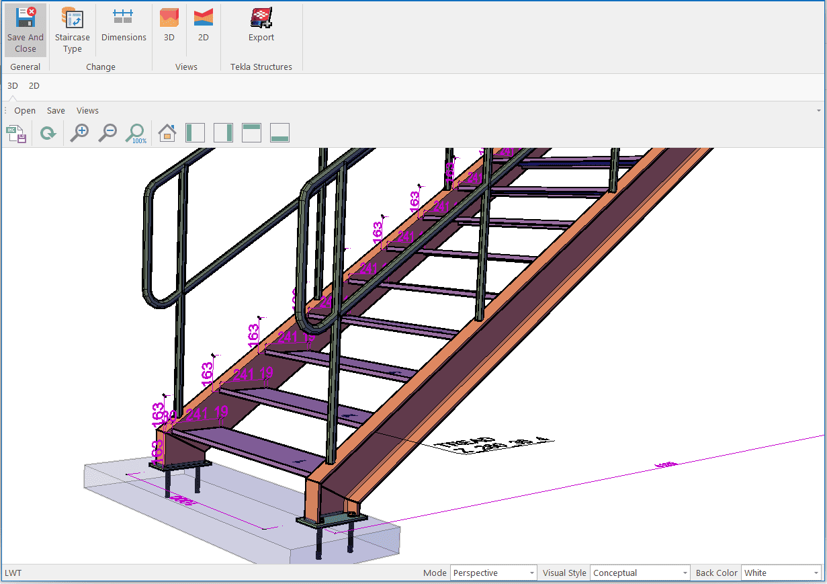
Task: Show right side view
Action: (223, 133)
